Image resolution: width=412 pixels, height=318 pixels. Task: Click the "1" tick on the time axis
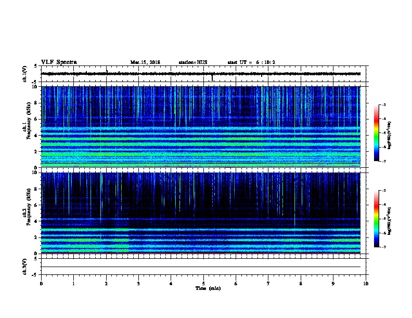[73, 284]
